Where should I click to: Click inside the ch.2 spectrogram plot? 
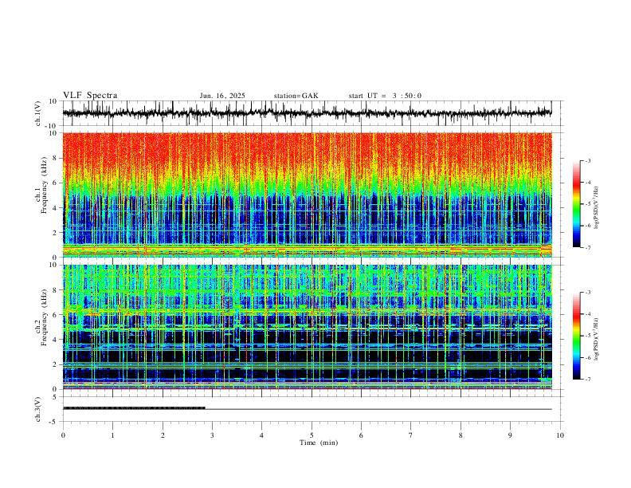tap(307, 327)
